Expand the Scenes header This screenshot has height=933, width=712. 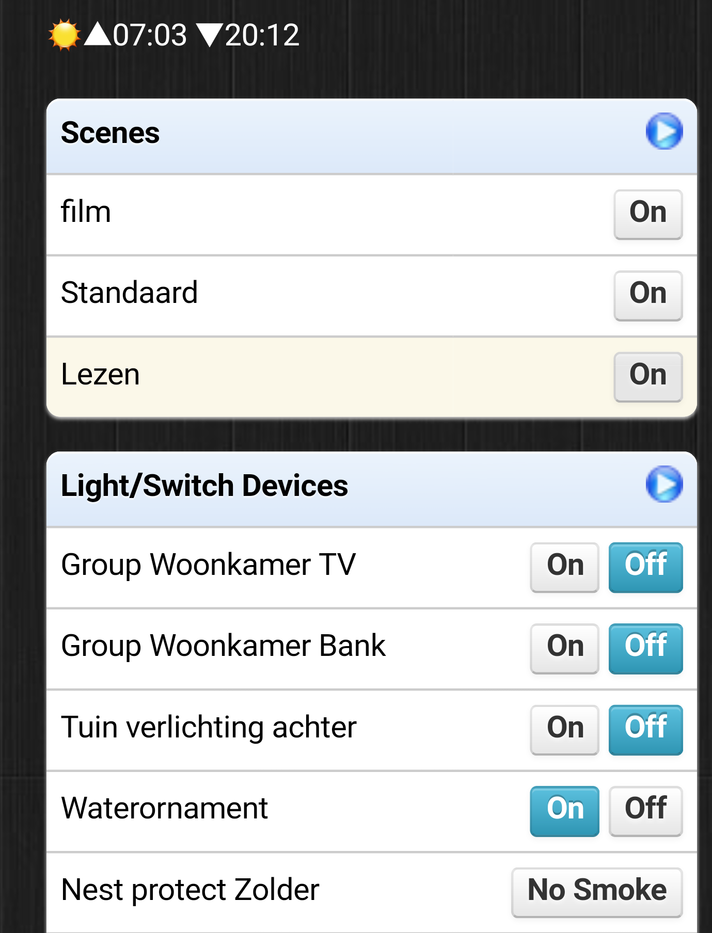(x=372, y=136)
